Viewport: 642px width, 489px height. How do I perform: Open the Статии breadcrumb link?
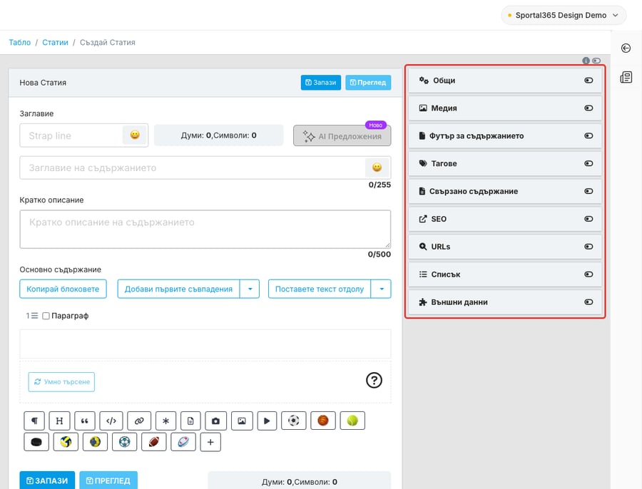tap(55, 43)
